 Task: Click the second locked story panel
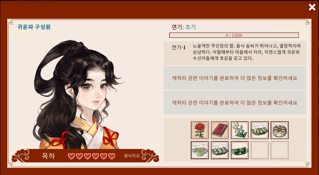235,103
